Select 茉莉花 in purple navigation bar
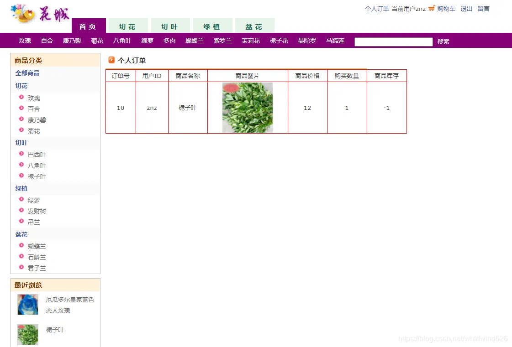 pyautogui.click(x=251, y=41)
